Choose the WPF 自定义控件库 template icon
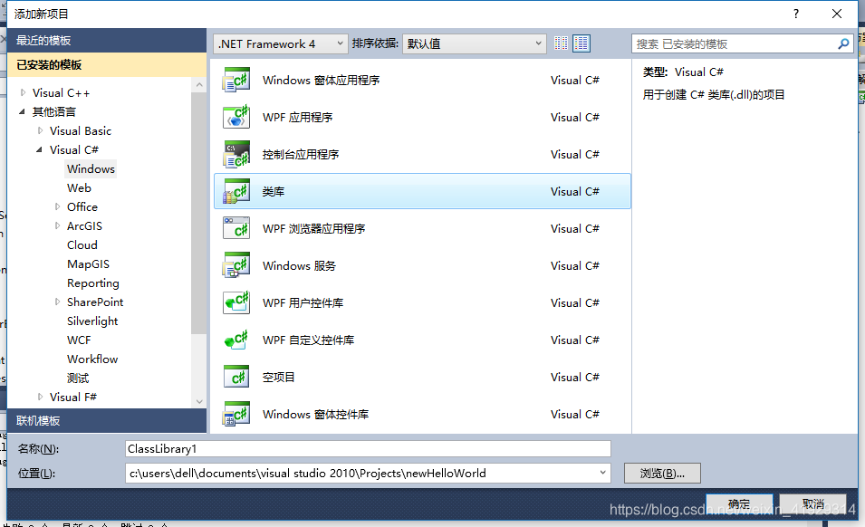Viewport: 865px width, 527px height. pyautogui.click(x=236, y=340)
